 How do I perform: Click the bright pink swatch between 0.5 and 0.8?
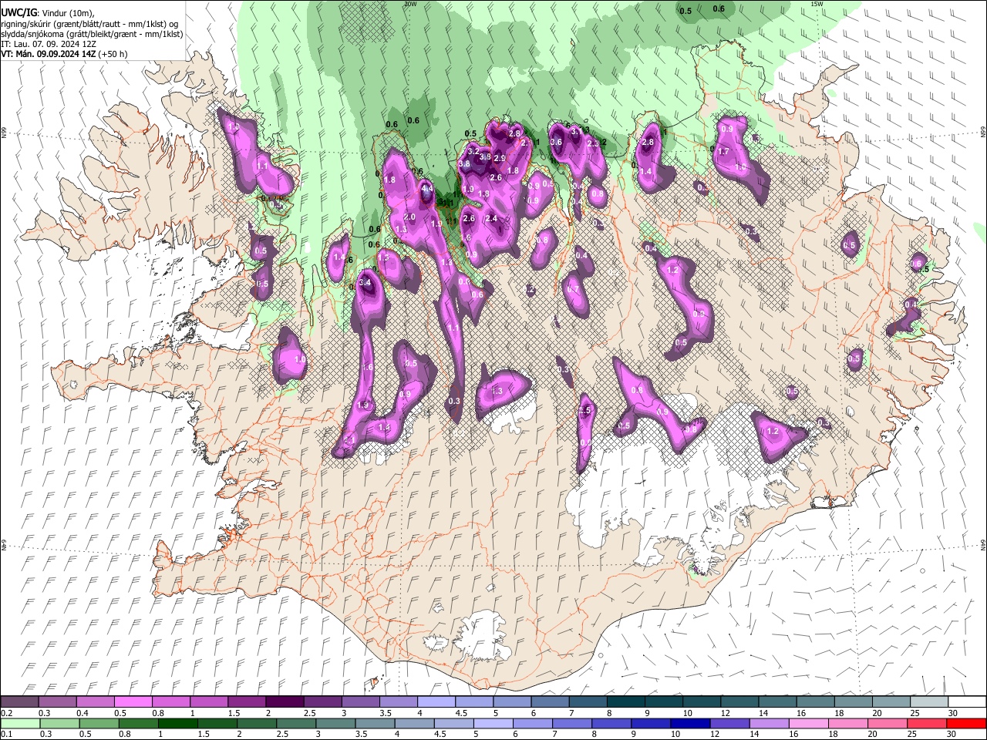(133, 702)
